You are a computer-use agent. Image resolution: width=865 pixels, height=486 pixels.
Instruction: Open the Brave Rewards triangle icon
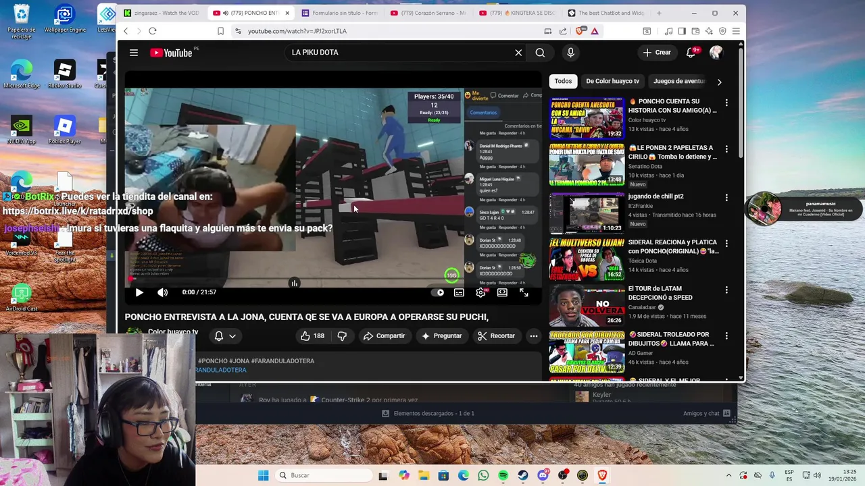pyautogui.click(x=595, y=31)
